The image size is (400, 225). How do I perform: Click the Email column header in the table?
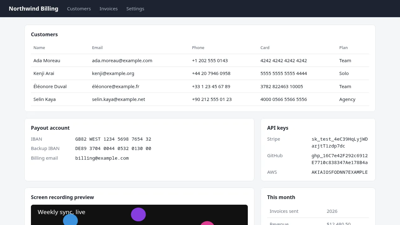[97, 48]
